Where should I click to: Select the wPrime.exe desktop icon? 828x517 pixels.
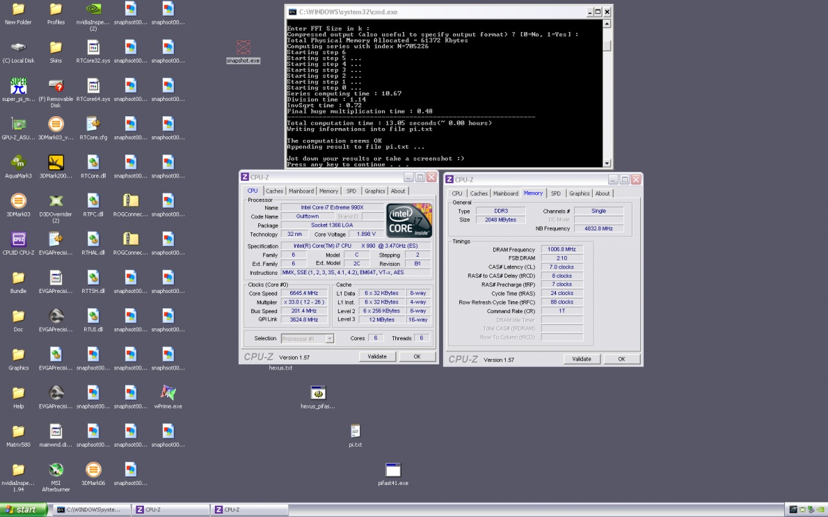(x=168, y=393)
